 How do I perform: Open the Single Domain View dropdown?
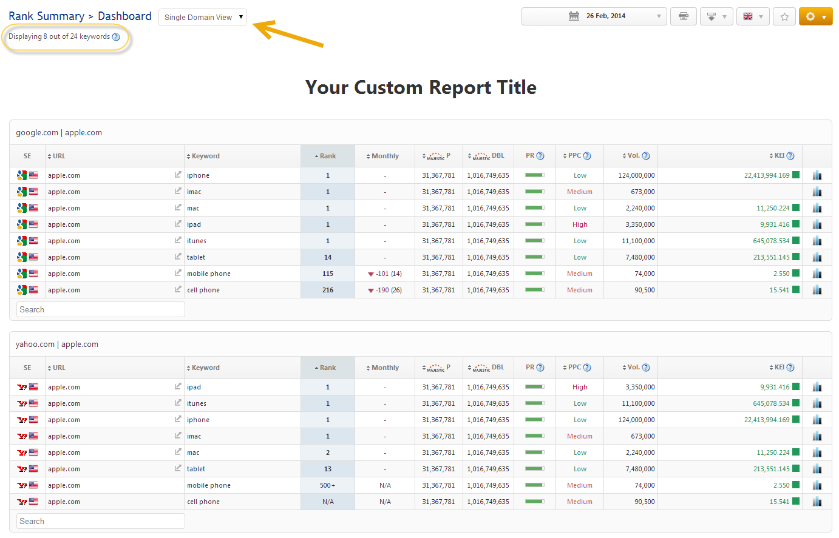(203, 17)
